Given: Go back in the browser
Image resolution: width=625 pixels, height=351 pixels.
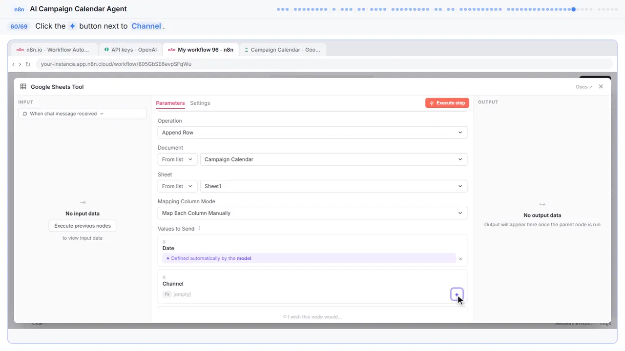Looking at the screenshot, I should click(13, 64).
